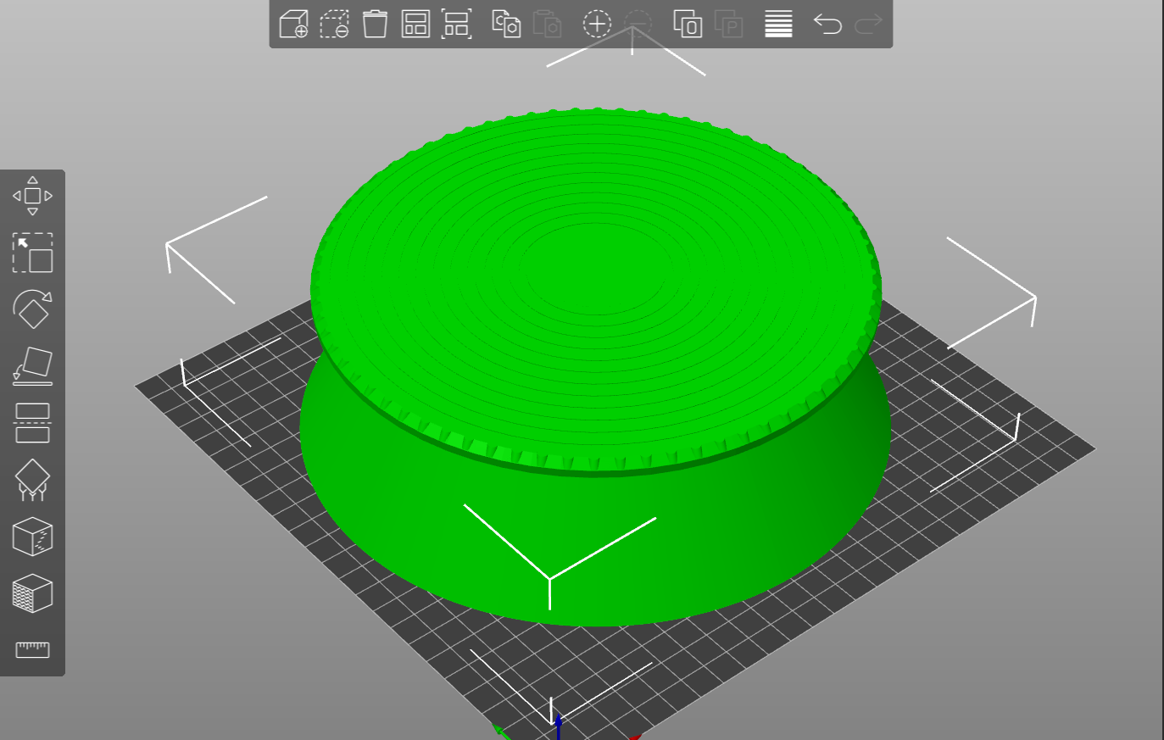Click the greyed Paste icon
This screenshot has height=740, width=1164.
click(547, 24)
